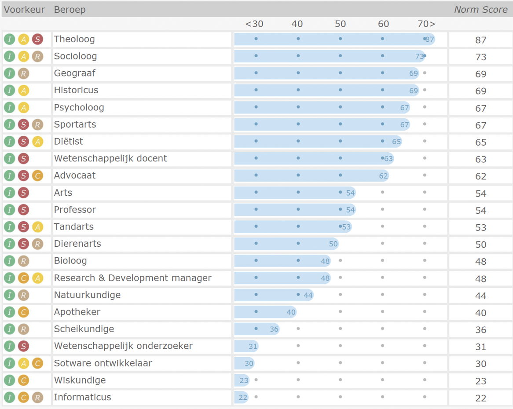Click the Norm Score value 65 for Diëtist
The width and height of the screenshot is (513, 409).
[x=480, y=142]
